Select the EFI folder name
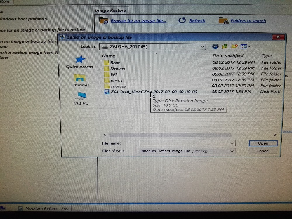 (113, 74)
